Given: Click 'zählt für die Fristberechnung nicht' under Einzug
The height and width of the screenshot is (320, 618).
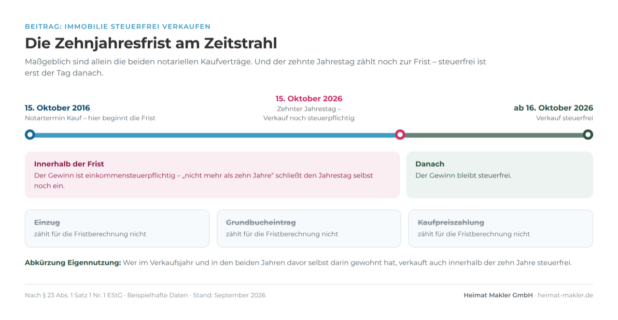Looking at the screenshot, I should pyautogui.click(x=90, y=234).
